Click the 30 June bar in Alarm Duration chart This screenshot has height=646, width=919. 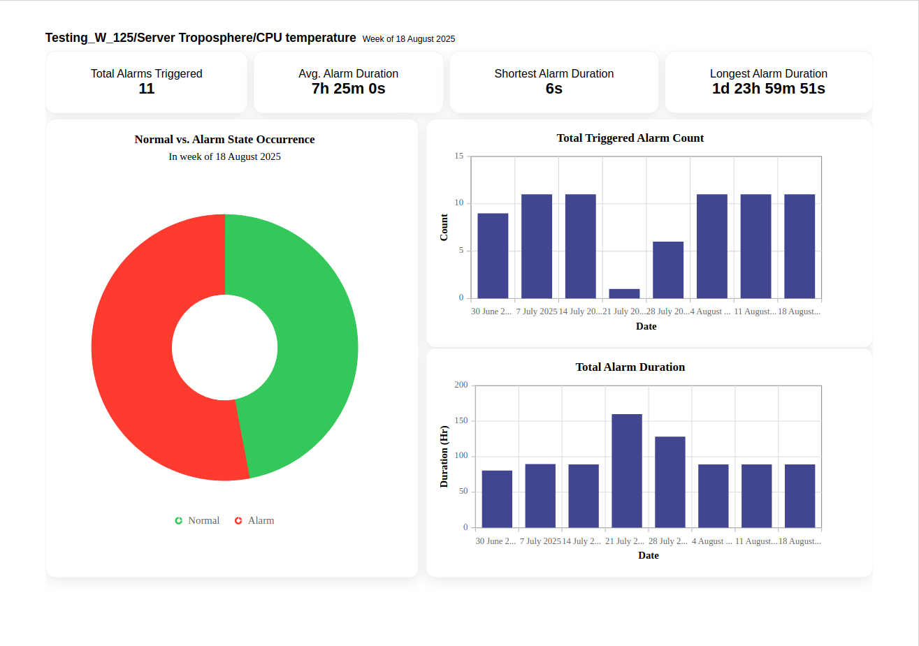tap(497, 499)
